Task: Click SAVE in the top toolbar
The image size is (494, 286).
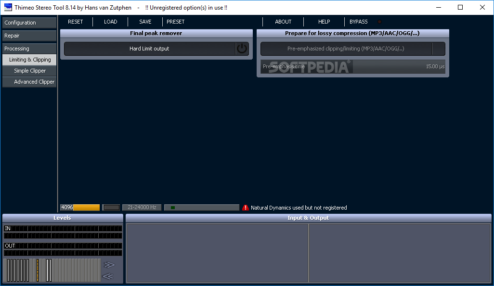Action: tap(145, 22)
